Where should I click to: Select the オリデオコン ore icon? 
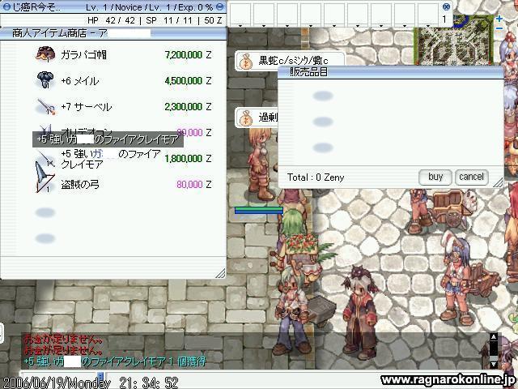click(x=45, y=128)
